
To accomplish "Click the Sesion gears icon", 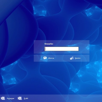I will (72, 58).
